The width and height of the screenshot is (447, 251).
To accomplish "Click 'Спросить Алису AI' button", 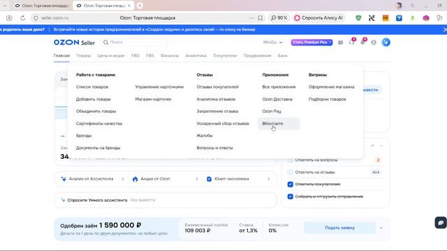I will [318, 18].
